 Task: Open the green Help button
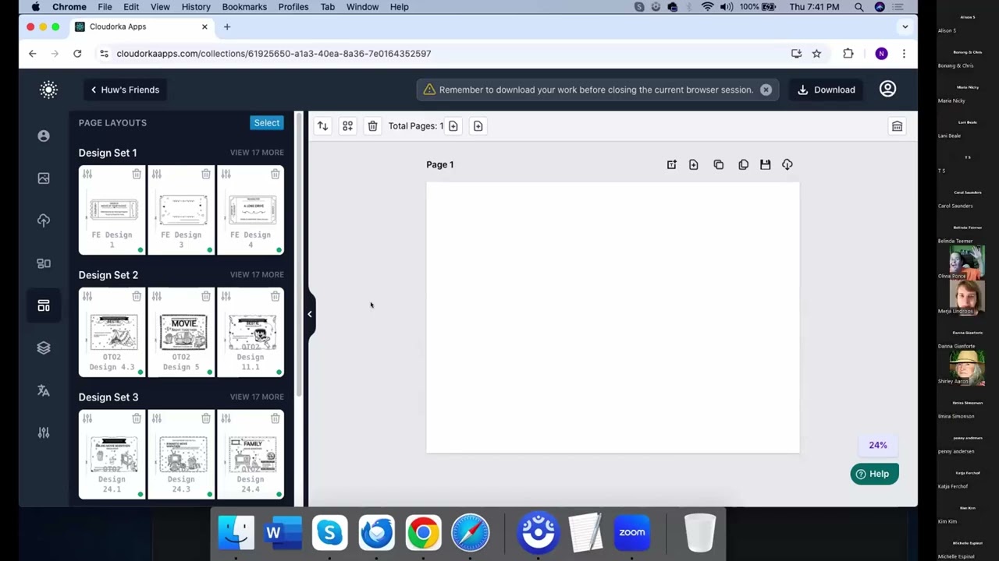pyautogui.click(x=874, y=474)
